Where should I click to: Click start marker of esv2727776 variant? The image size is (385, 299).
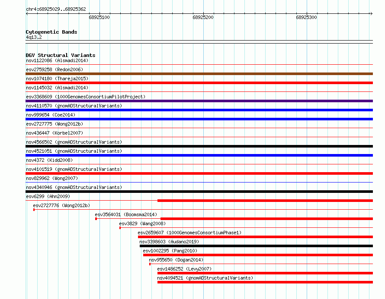click(34, 210)
